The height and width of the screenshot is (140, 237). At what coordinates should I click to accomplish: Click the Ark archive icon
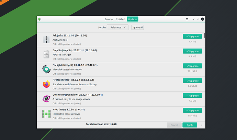coord(46,40)
